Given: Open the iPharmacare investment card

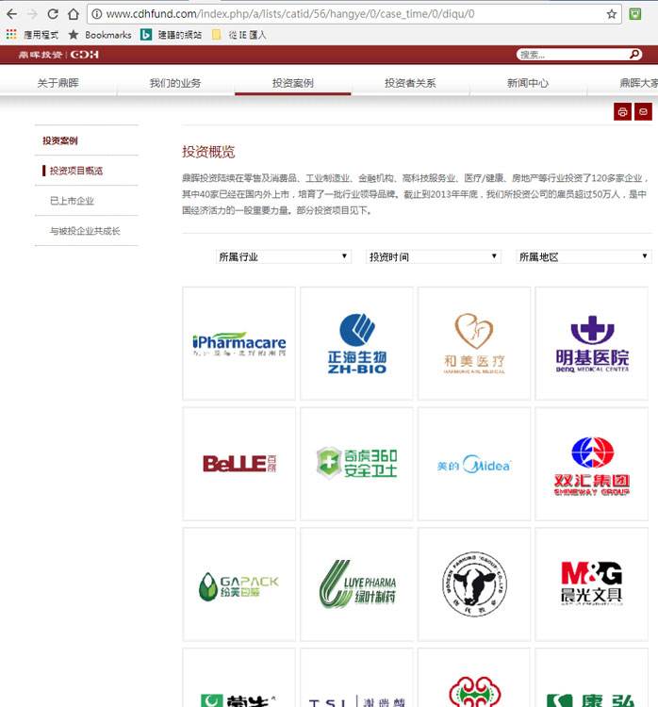Looking at the screenshot, I should tap(239, 343).
